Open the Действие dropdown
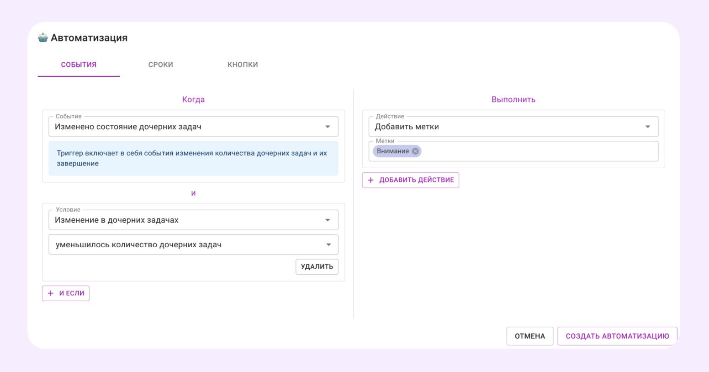This screenshot has width=709, height=372. click(x=513, y=127)
